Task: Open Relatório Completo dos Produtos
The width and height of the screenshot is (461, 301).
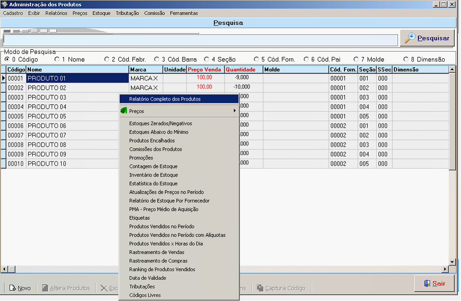Action: 165,99
